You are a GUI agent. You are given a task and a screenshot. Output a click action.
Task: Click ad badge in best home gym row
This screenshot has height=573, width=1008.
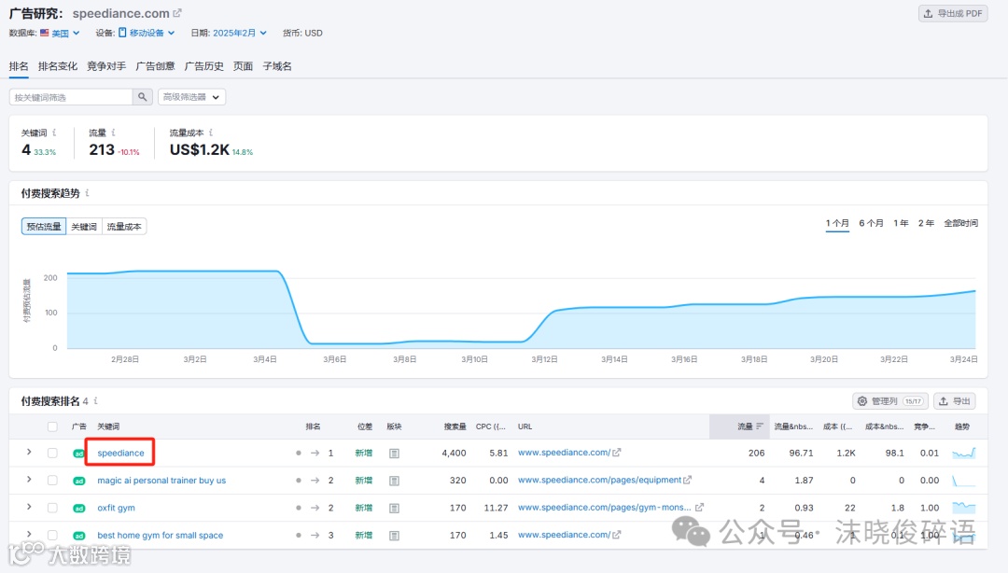pos(79,536)
